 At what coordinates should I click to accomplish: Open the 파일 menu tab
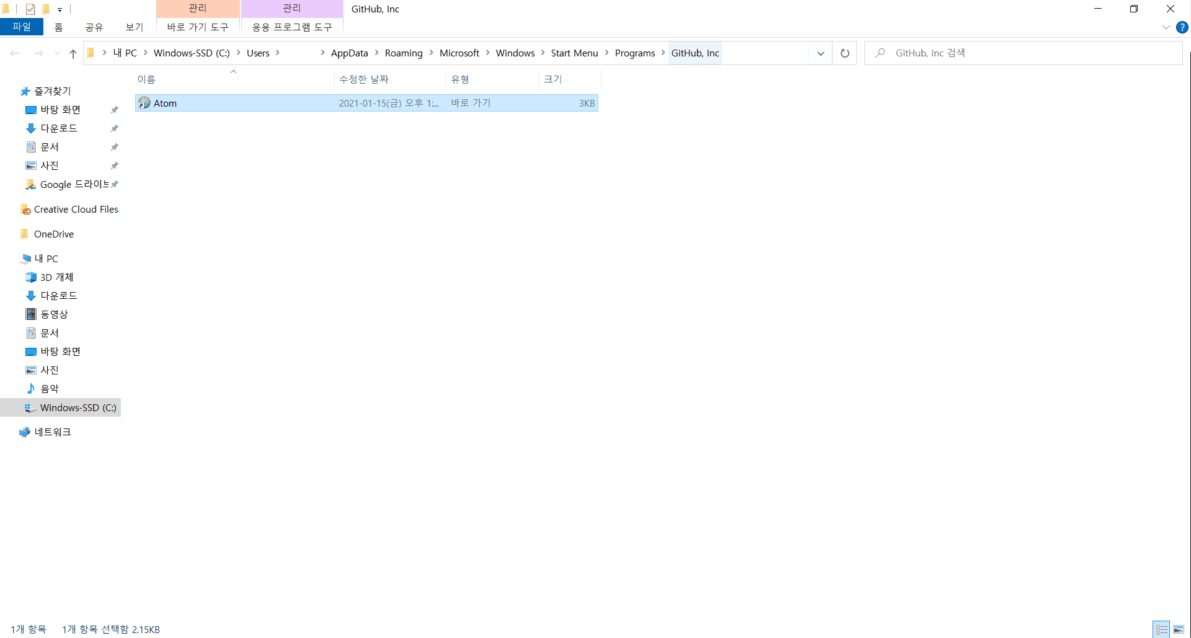pos(22,27)
